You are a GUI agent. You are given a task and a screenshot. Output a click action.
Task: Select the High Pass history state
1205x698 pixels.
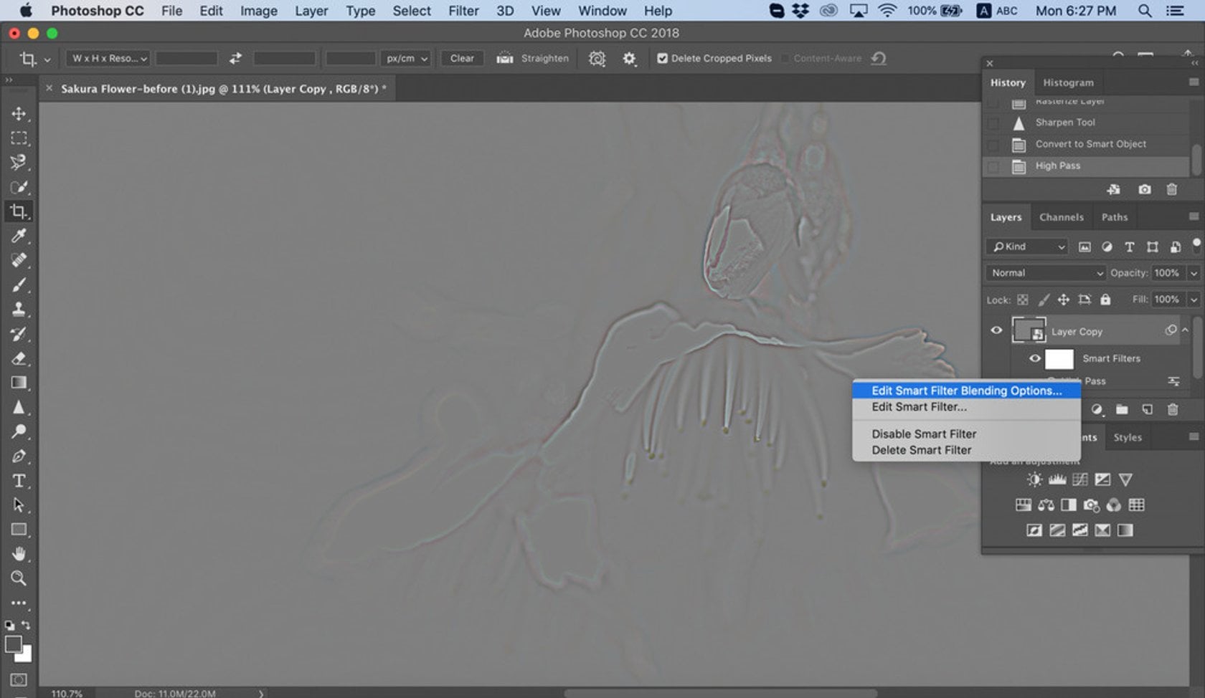[1057, 166]
